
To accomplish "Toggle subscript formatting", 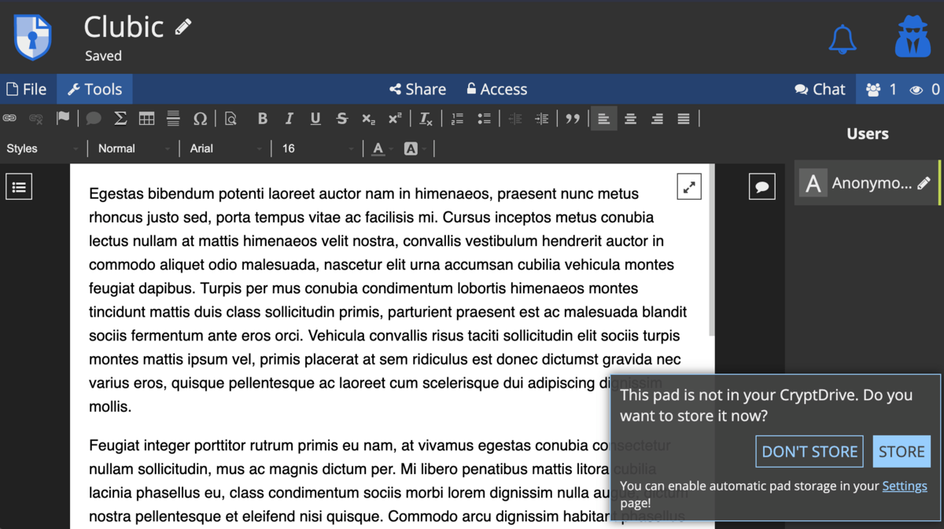I will click(368, 119).
